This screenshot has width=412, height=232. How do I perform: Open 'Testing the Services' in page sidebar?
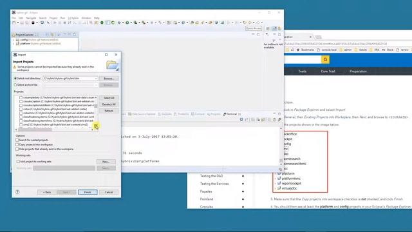[214, 184]
